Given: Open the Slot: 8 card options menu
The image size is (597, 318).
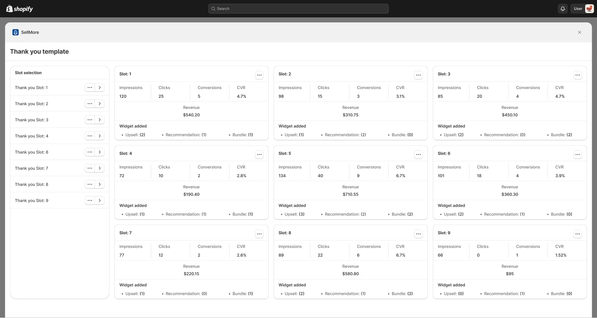Looking at the screenshot, I should click(419, 234).
